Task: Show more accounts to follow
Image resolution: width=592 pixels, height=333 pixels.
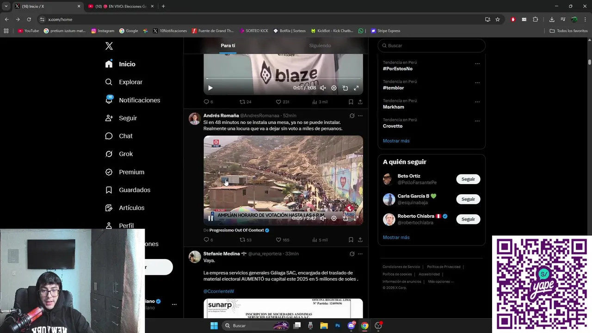Action: pos(396,237)
